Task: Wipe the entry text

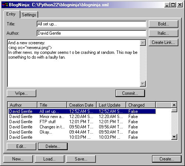Action: [21, 93]
